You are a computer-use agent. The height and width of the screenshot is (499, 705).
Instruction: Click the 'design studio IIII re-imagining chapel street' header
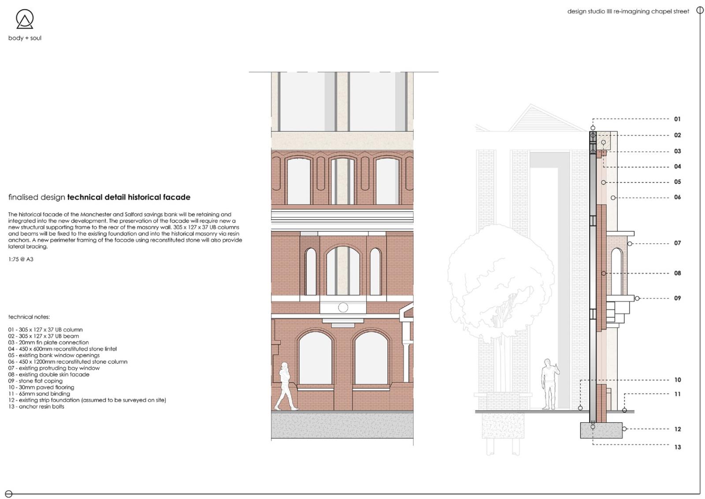tap(628, 11)
